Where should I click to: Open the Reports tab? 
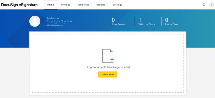click(x=101, y=5)
